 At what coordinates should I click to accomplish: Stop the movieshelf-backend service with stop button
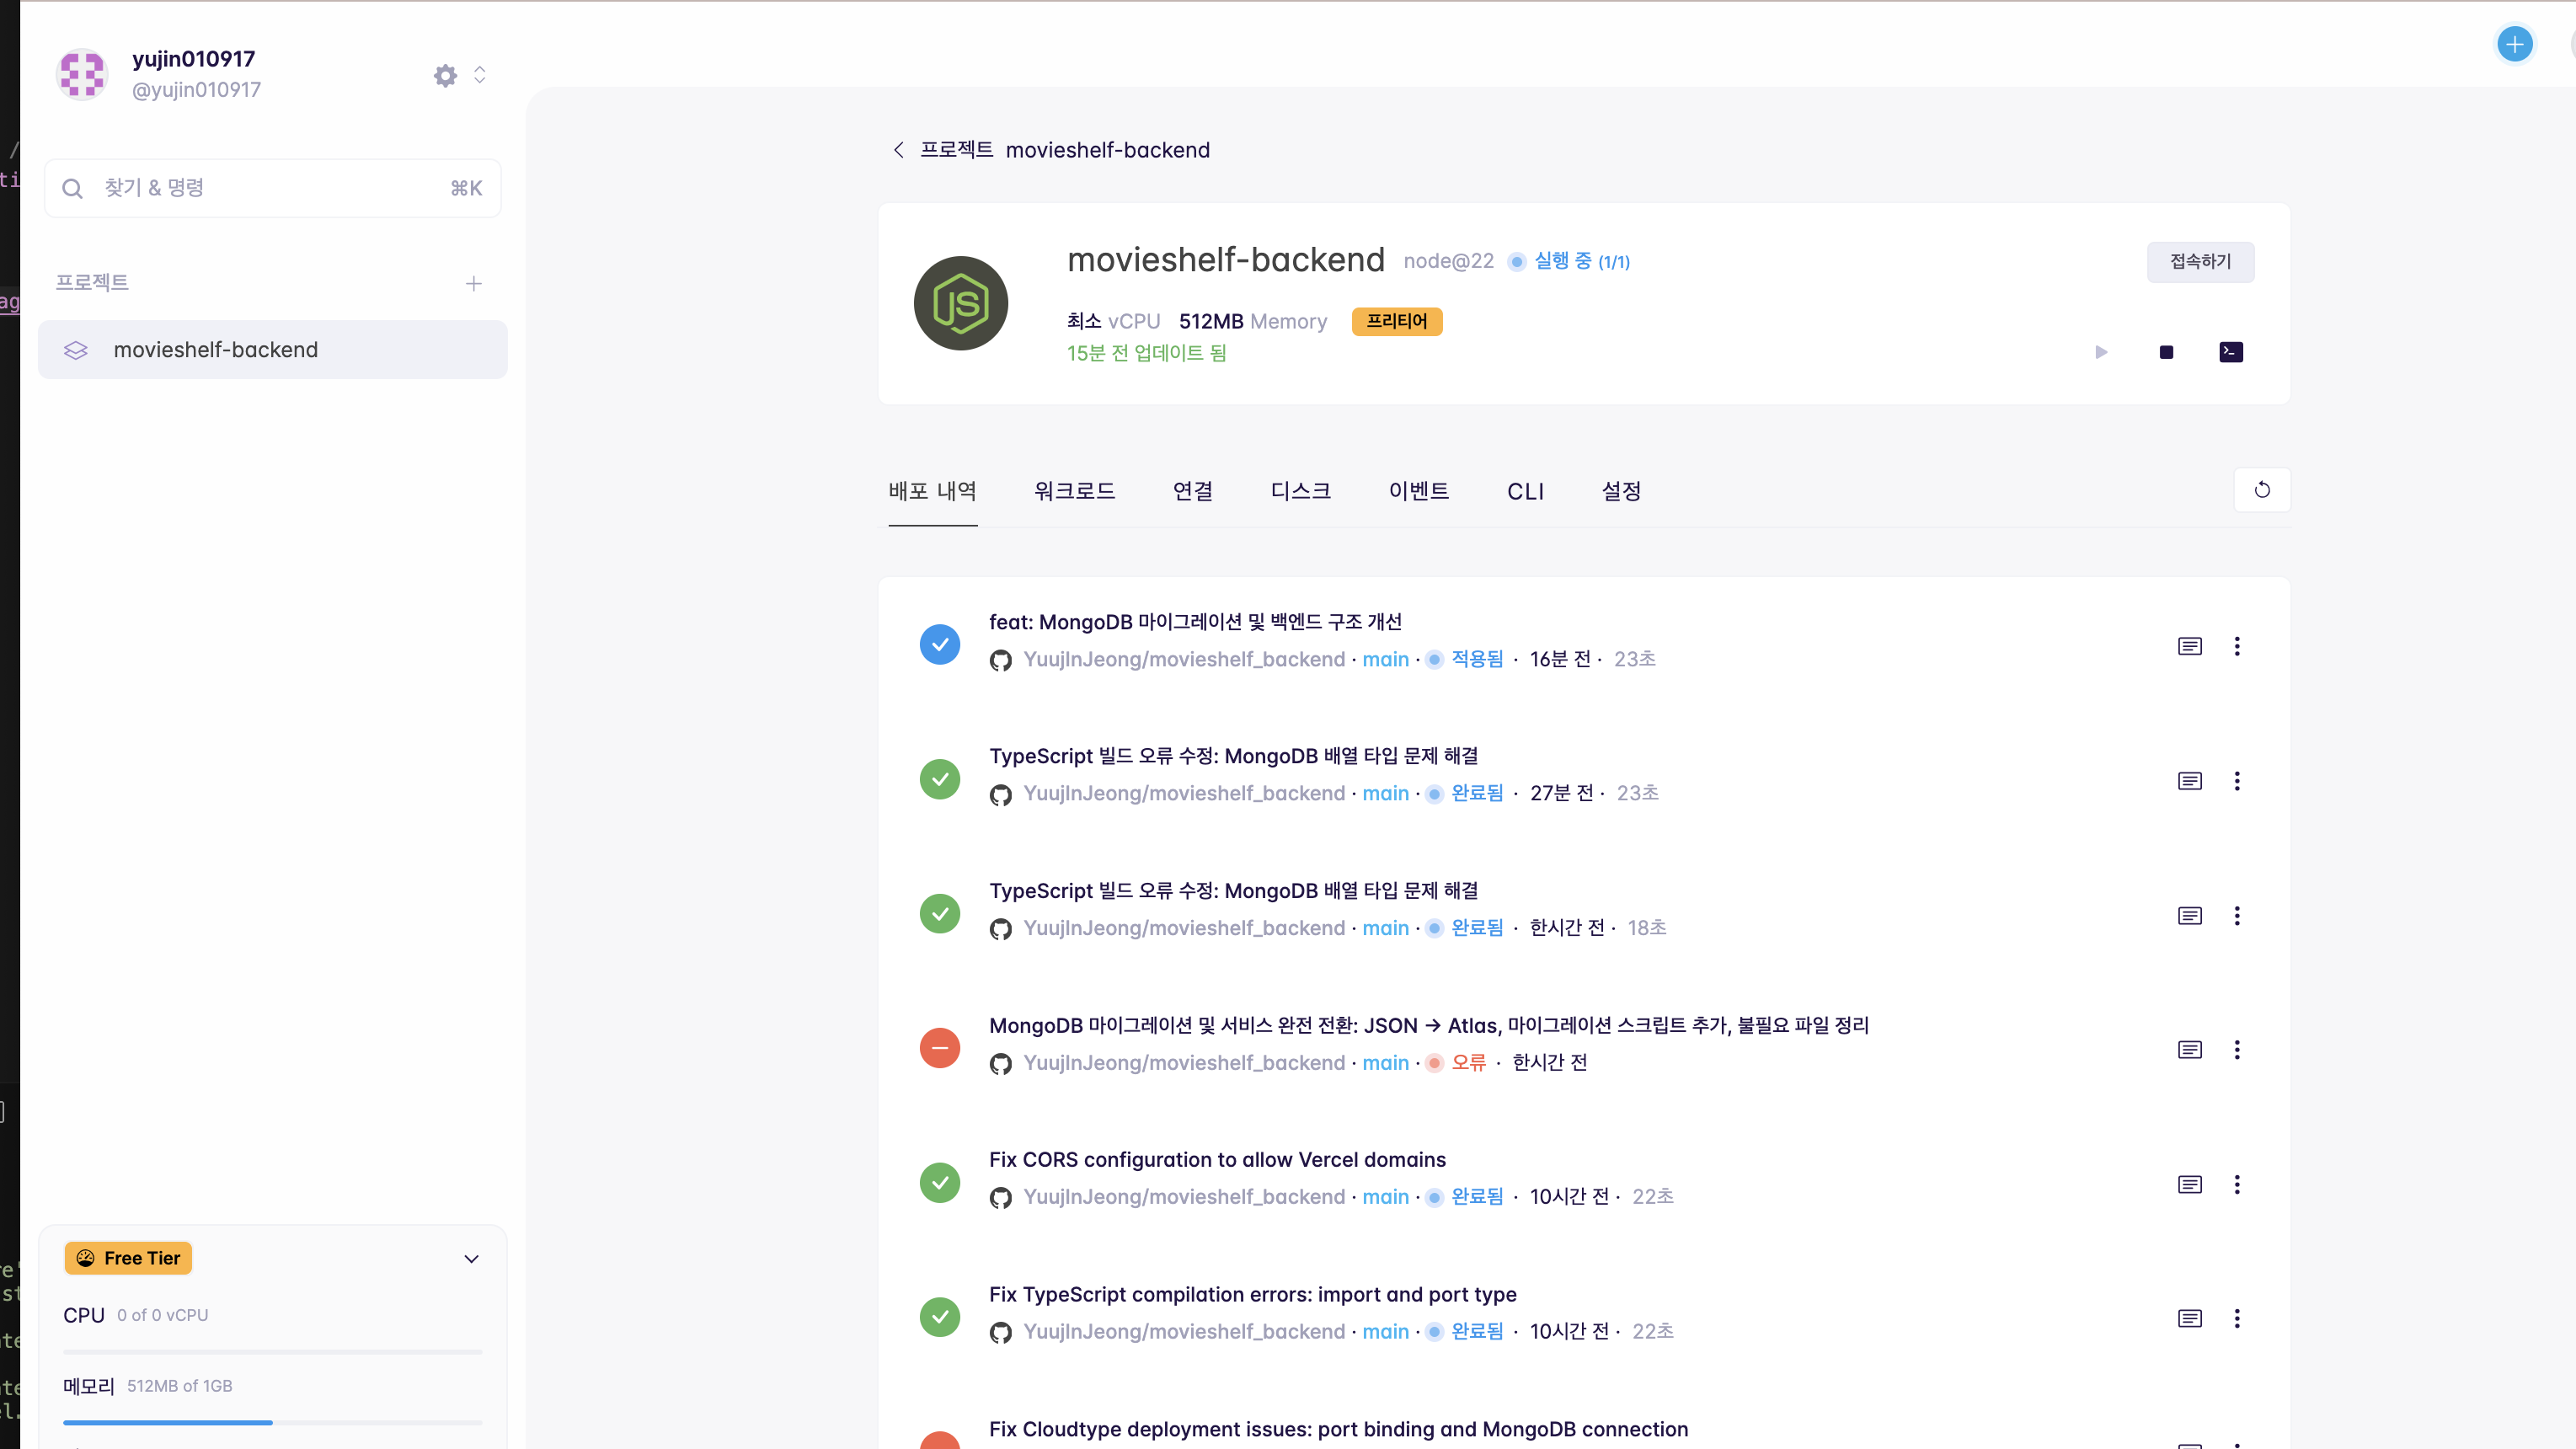pos(2166,352)
